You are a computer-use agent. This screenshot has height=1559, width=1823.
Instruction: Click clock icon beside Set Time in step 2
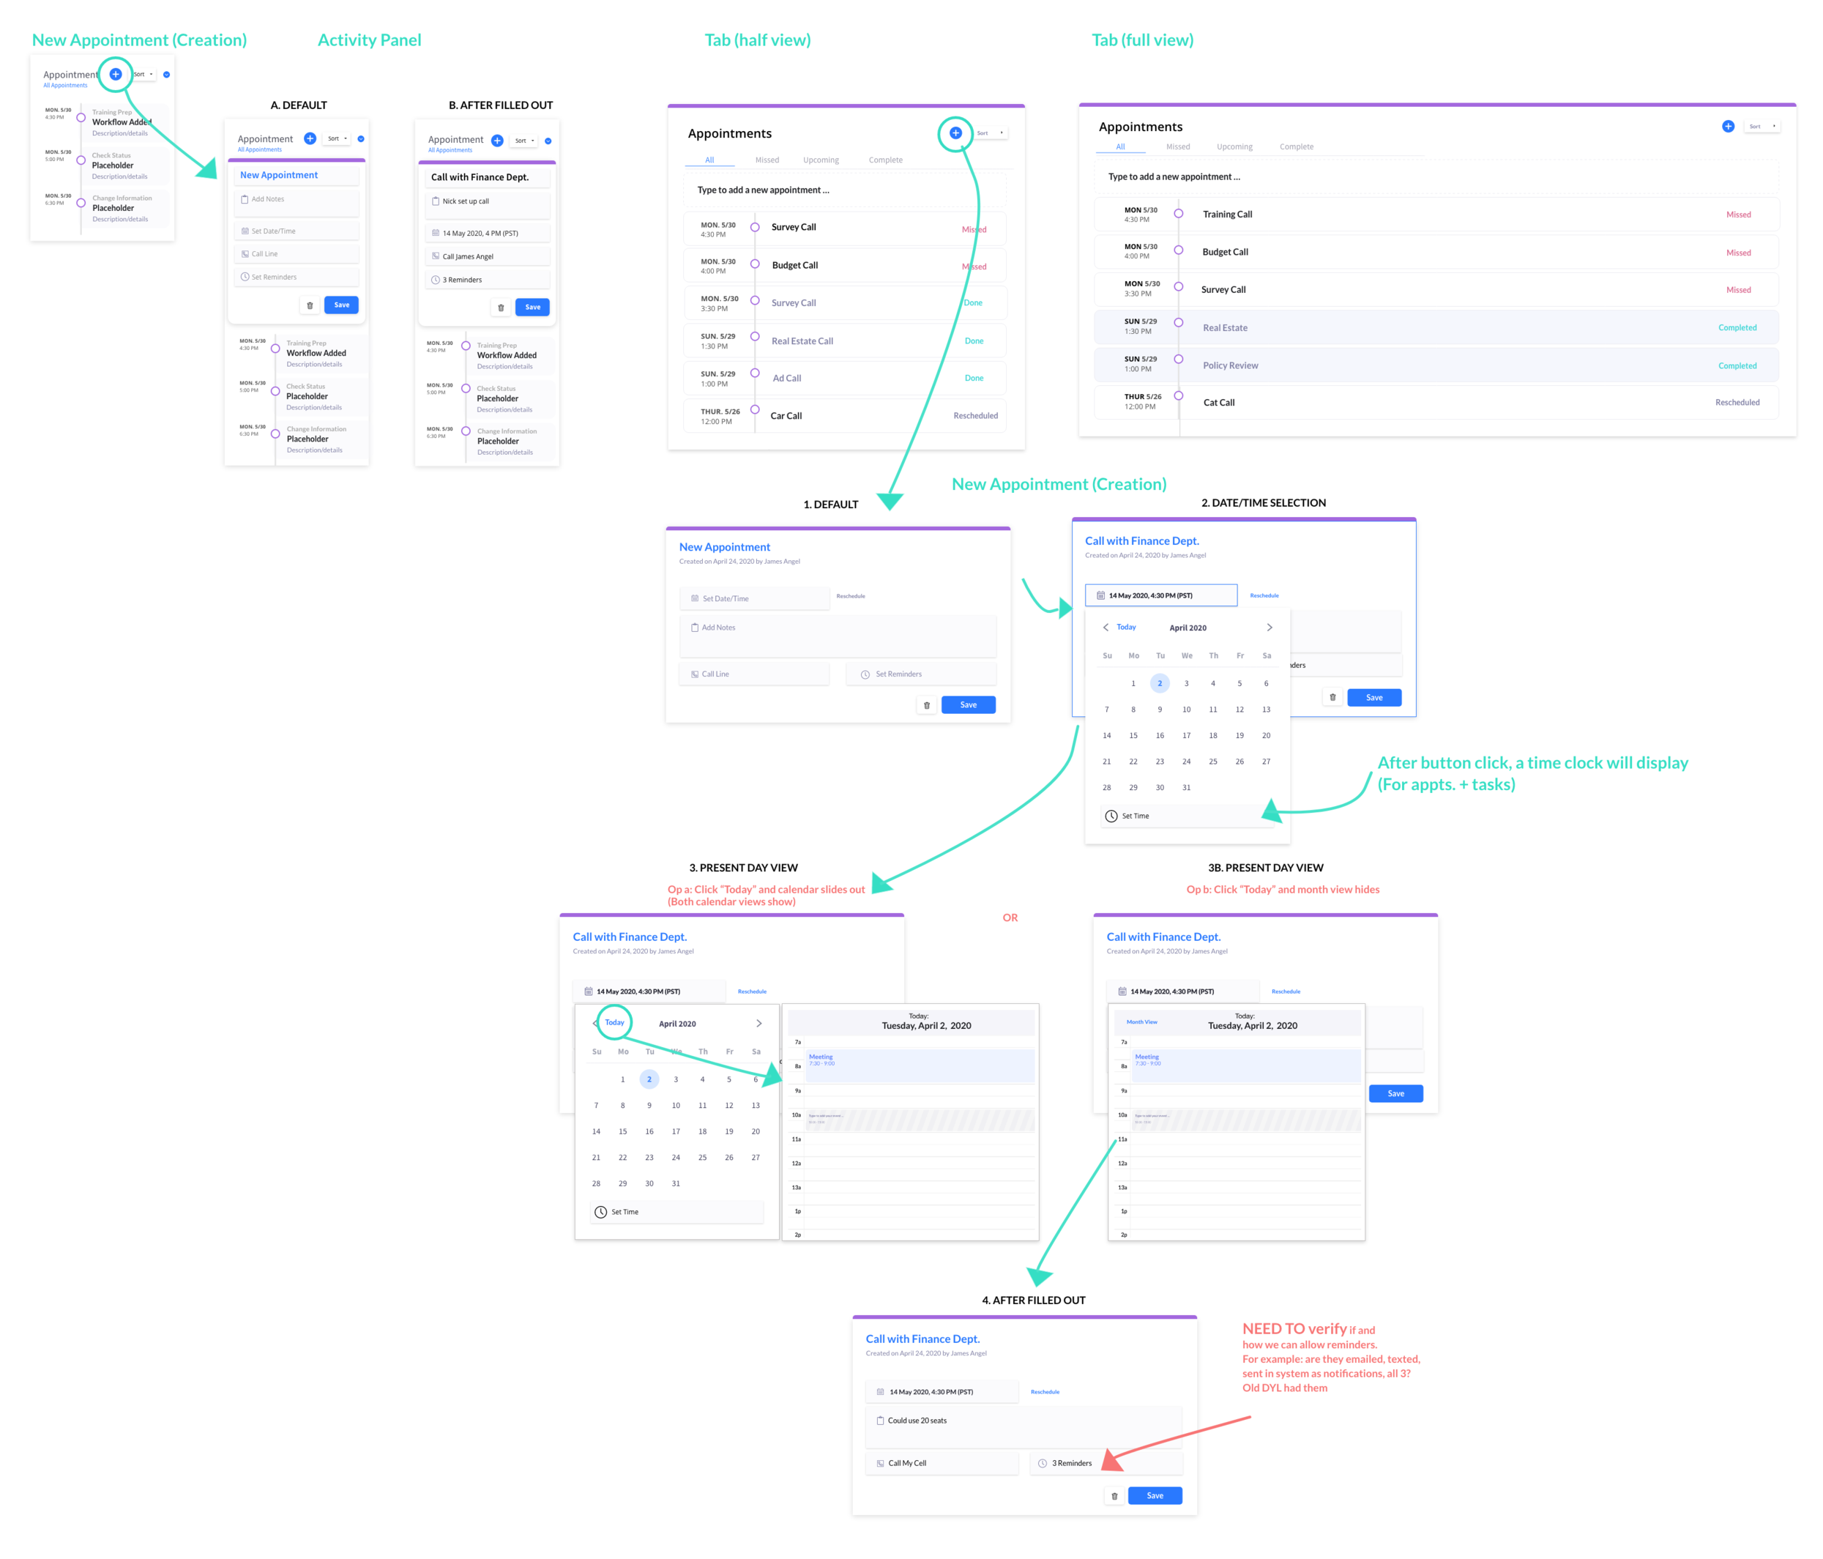1111,816
